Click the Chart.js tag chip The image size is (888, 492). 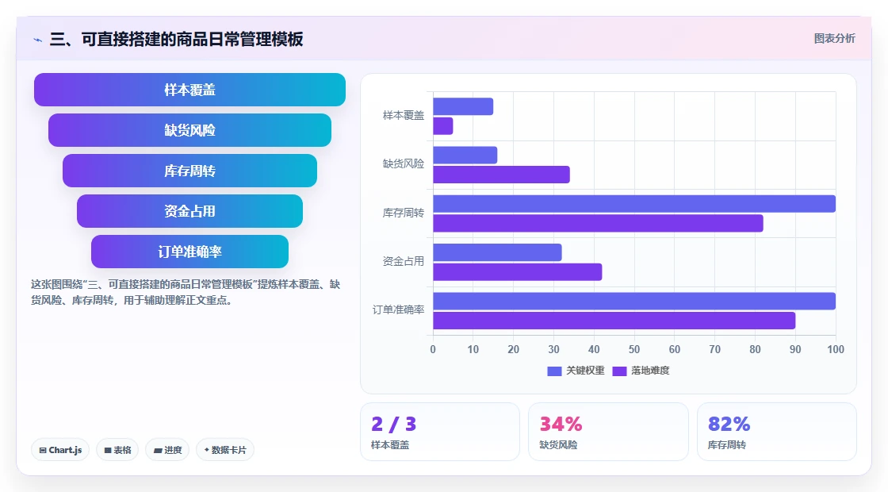[60, 450]
